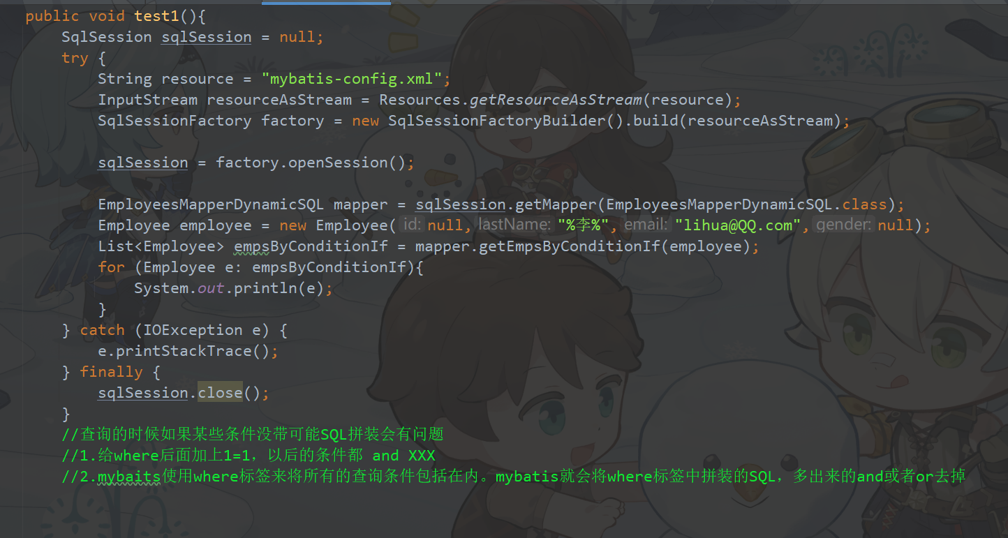Image resolution: width=1008 pixels, height=538 pixels.
Task: Click empsByConditionIf inside the for loop
Action: (x=329, y=267)
